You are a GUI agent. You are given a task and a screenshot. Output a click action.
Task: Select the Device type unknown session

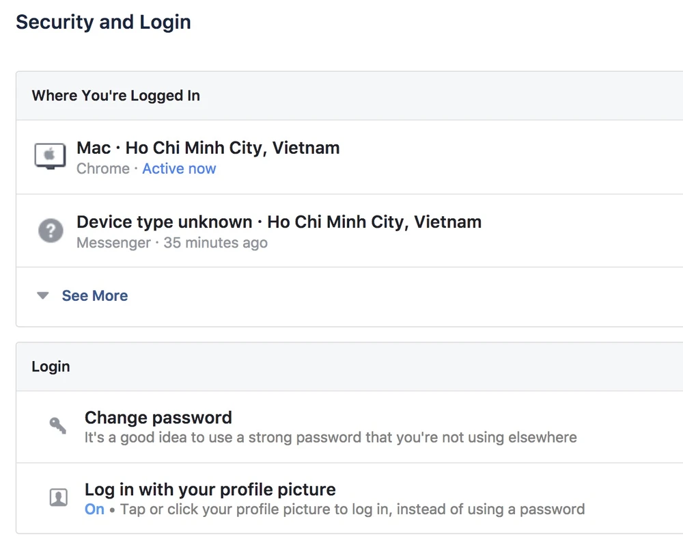click(x=279, y=222)
